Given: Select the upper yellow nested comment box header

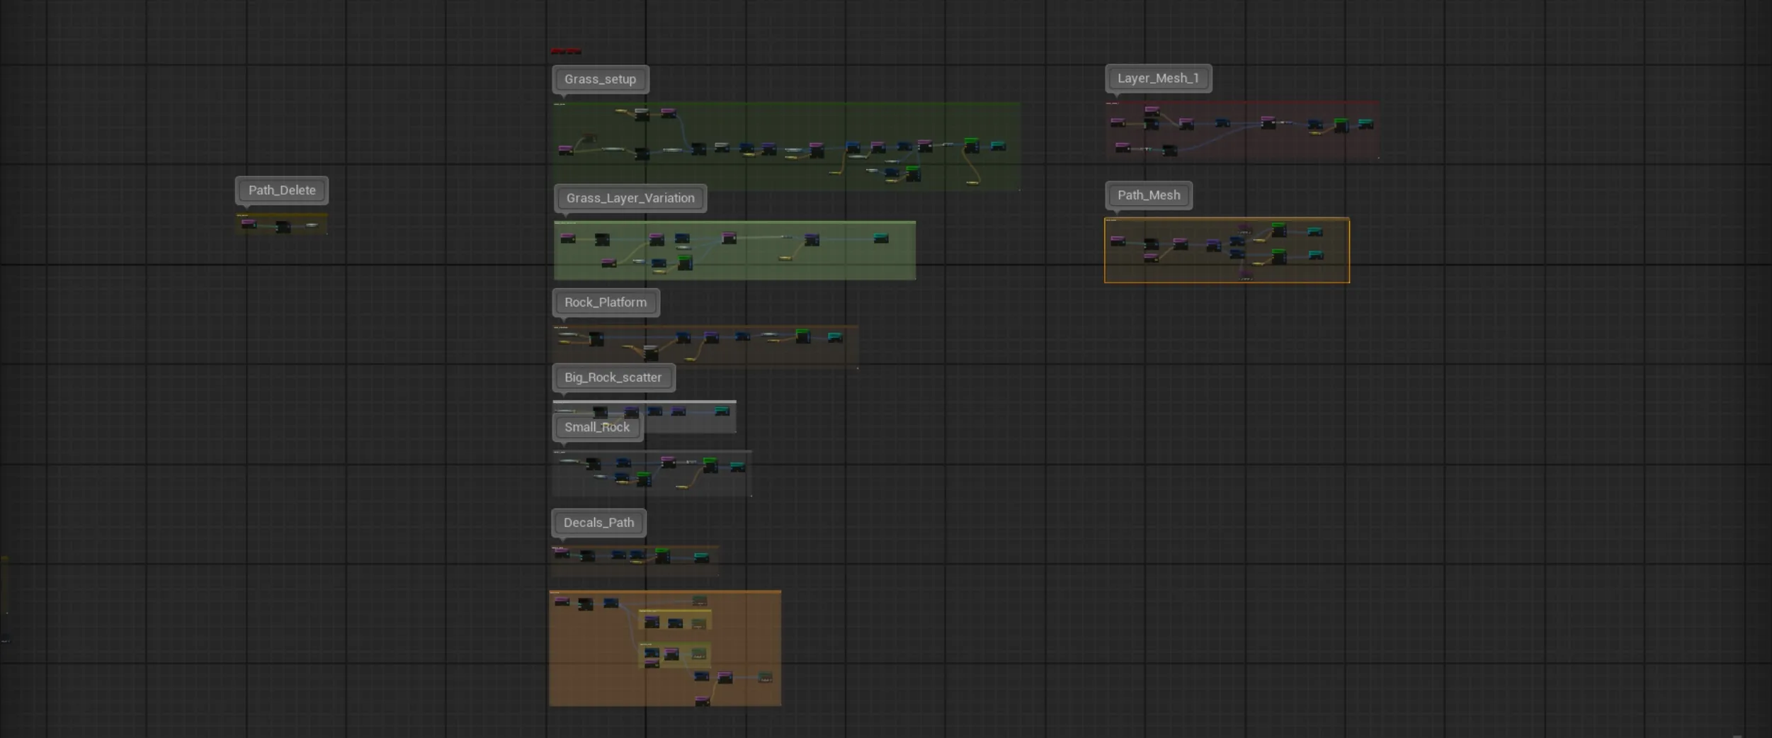Looking at the screenshot, I should (675, 611).
